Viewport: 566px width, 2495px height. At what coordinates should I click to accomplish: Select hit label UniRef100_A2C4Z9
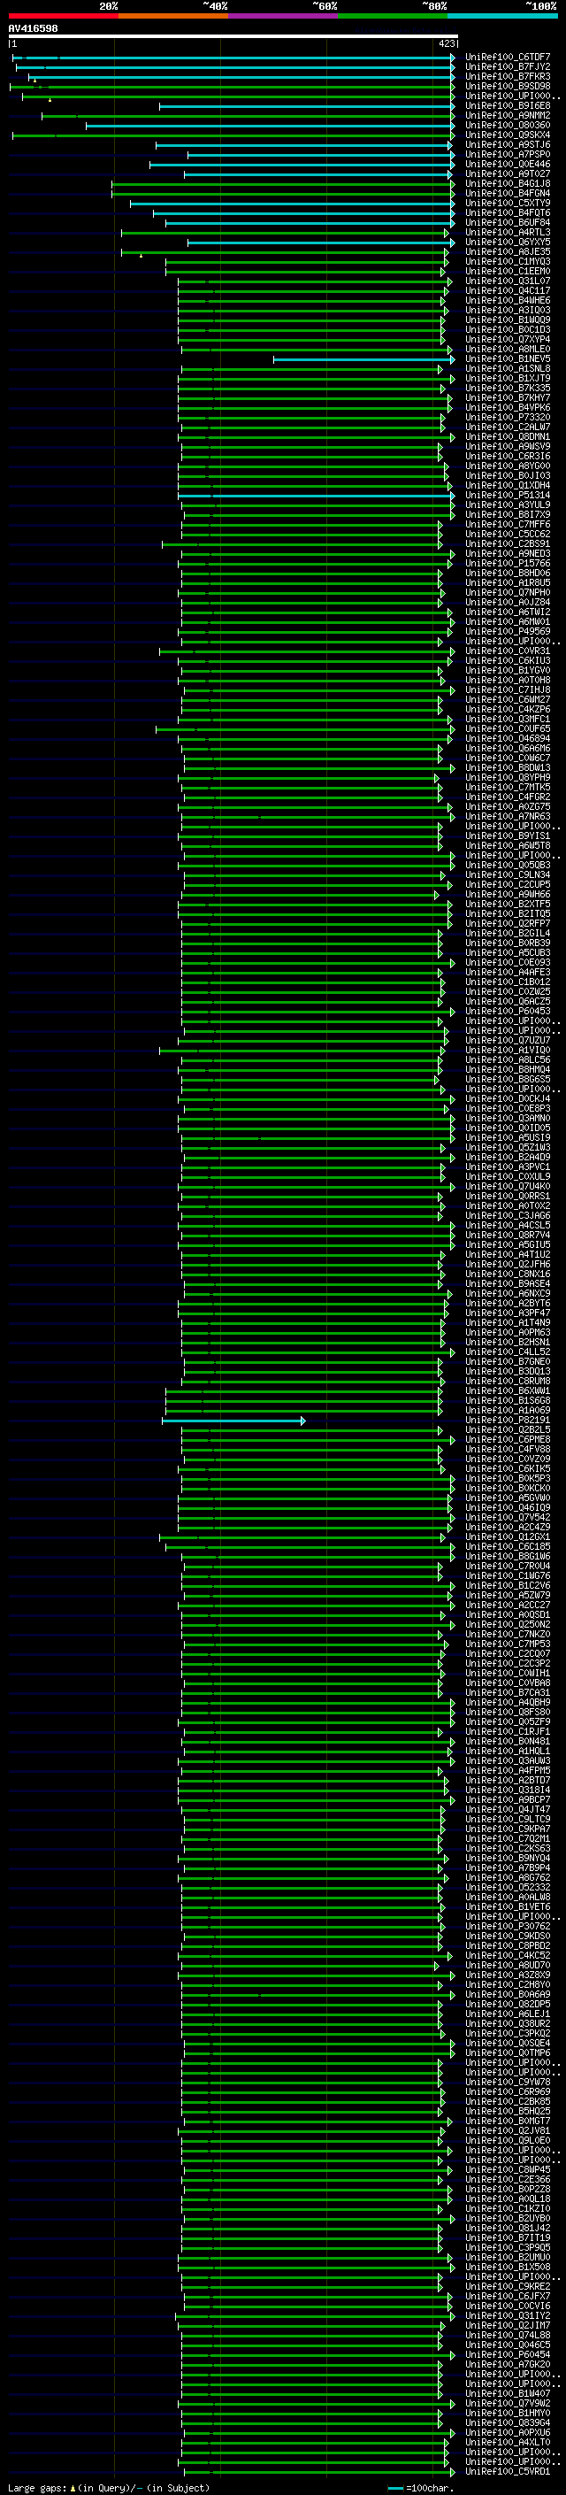508,1528
